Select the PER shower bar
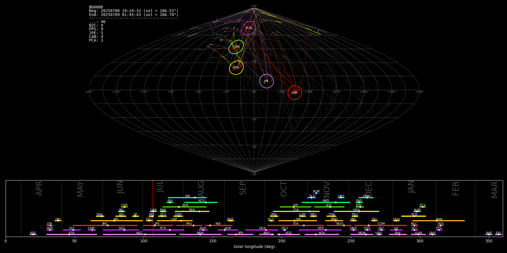The width and height of the screenshot is (507, 253). tap(192, 211)
